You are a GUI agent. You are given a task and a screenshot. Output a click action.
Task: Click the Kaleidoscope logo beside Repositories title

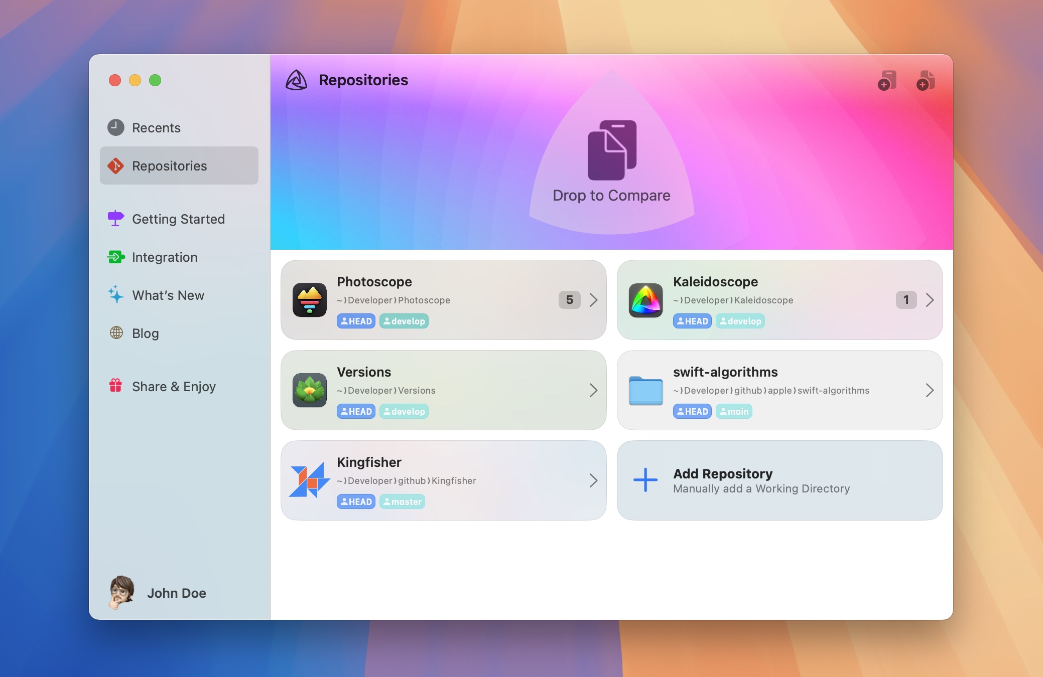(296, 80)
